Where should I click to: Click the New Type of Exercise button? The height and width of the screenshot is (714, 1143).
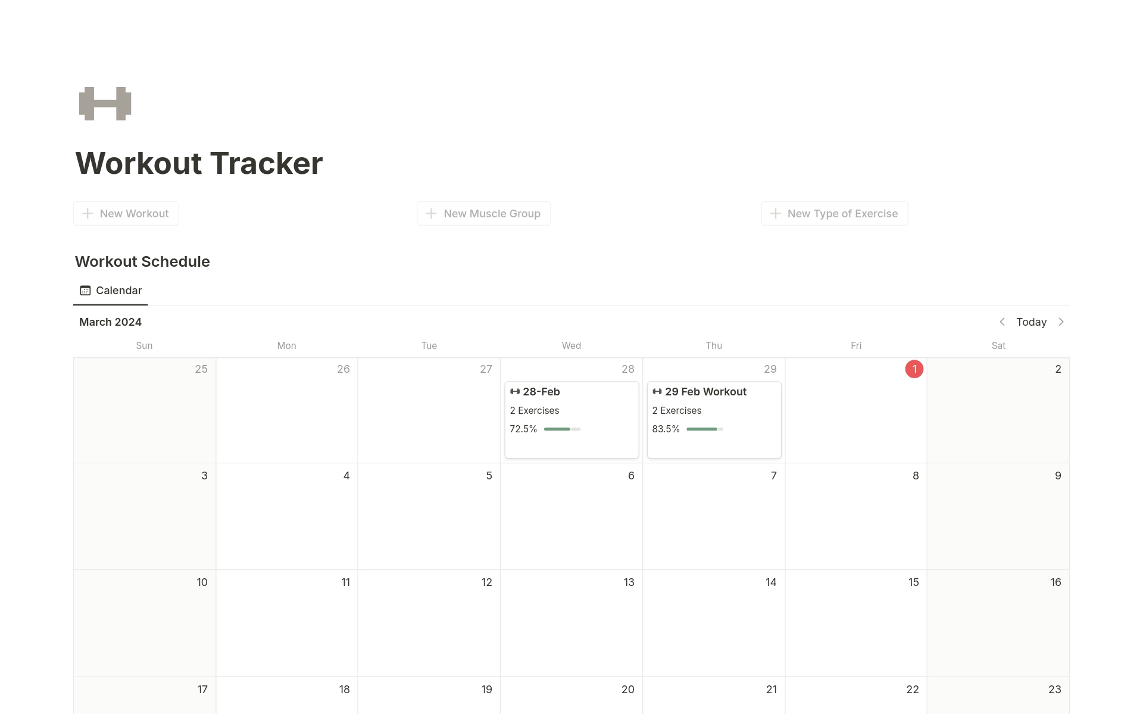[x=834, y=213]
